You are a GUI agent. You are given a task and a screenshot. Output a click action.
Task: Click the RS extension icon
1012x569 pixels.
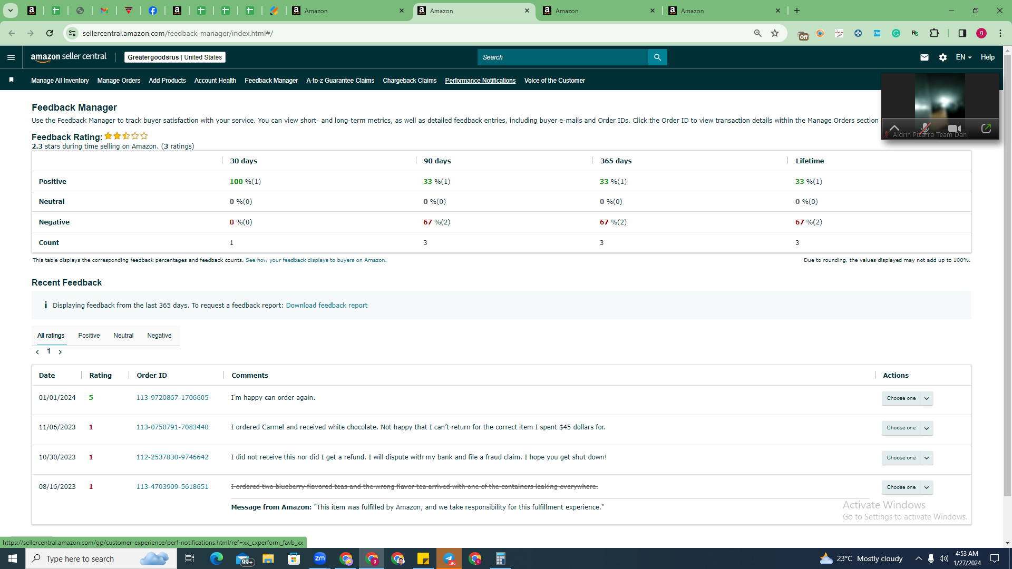915,33
